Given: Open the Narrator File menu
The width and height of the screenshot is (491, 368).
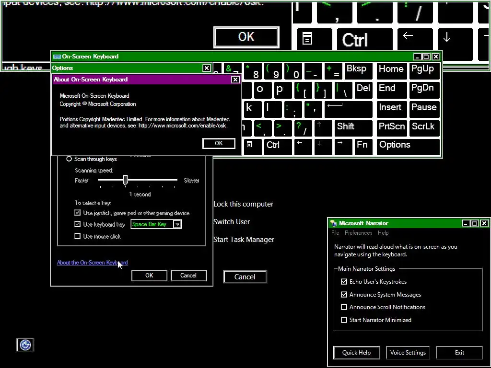Looking at the screenshot, I should coord(335,233).
